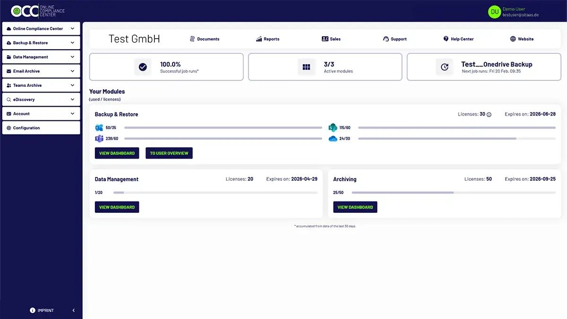Open the Reports tab in top navigation
Viewport: 567px width, 319px height.
(268, 39)
